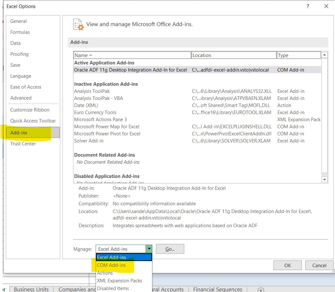Open the dialog Help question mark
335x292 pixels.
coord(308,6)
